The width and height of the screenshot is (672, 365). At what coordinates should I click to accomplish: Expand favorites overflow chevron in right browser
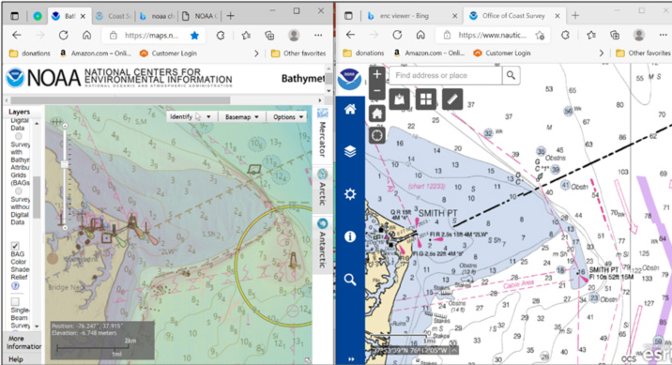(602, 53)
